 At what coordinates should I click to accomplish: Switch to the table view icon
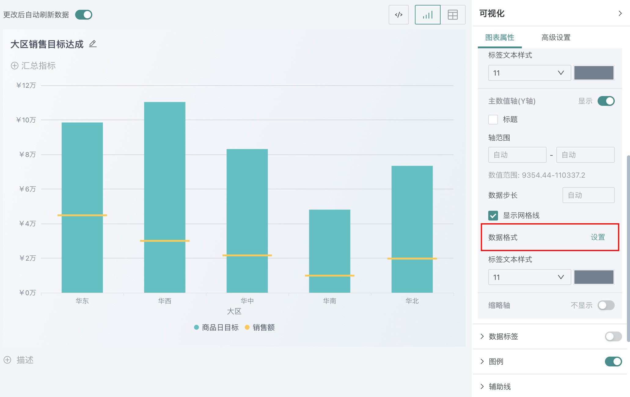pyautogui.click(x=452, y=15)
